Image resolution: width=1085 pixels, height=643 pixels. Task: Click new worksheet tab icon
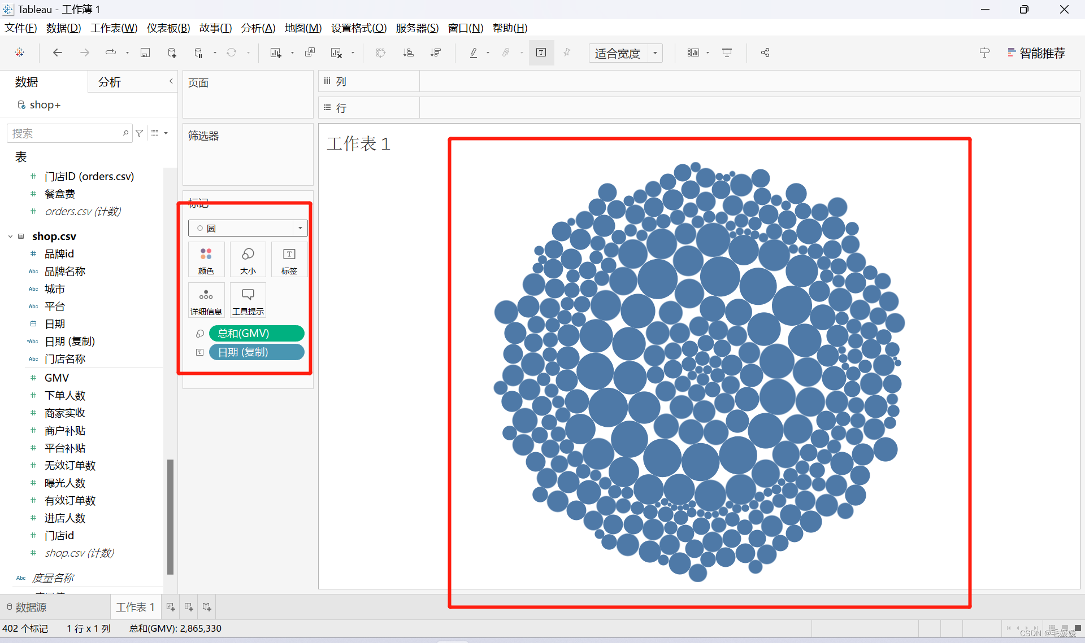click(171, 607)
